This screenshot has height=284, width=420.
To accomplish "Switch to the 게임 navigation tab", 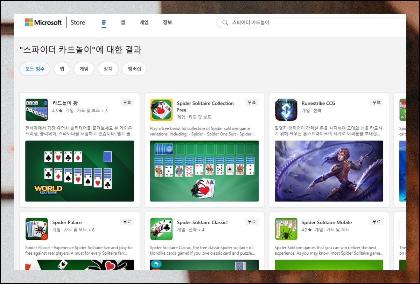I will (144, 22).
